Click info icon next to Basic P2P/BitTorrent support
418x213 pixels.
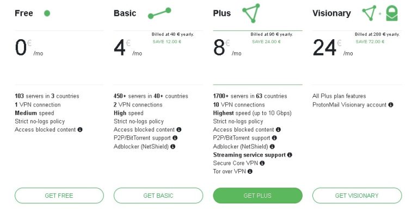point(175,138)
